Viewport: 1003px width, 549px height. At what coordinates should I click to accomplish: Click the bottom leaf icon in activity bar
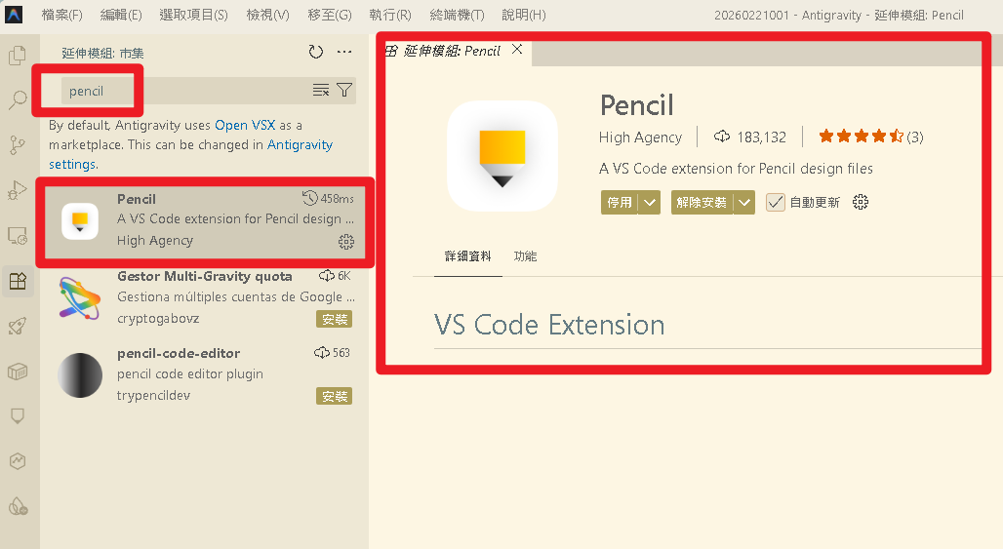click(x=18, y=507)
